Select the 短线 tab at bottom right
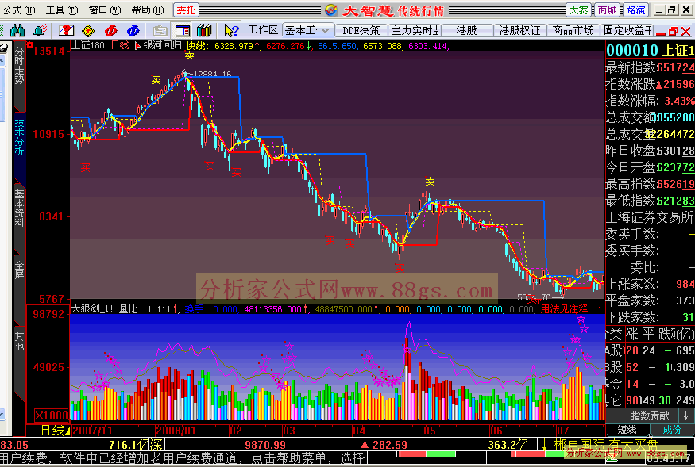Screen dimensions: 695x467 pos(627,430)
